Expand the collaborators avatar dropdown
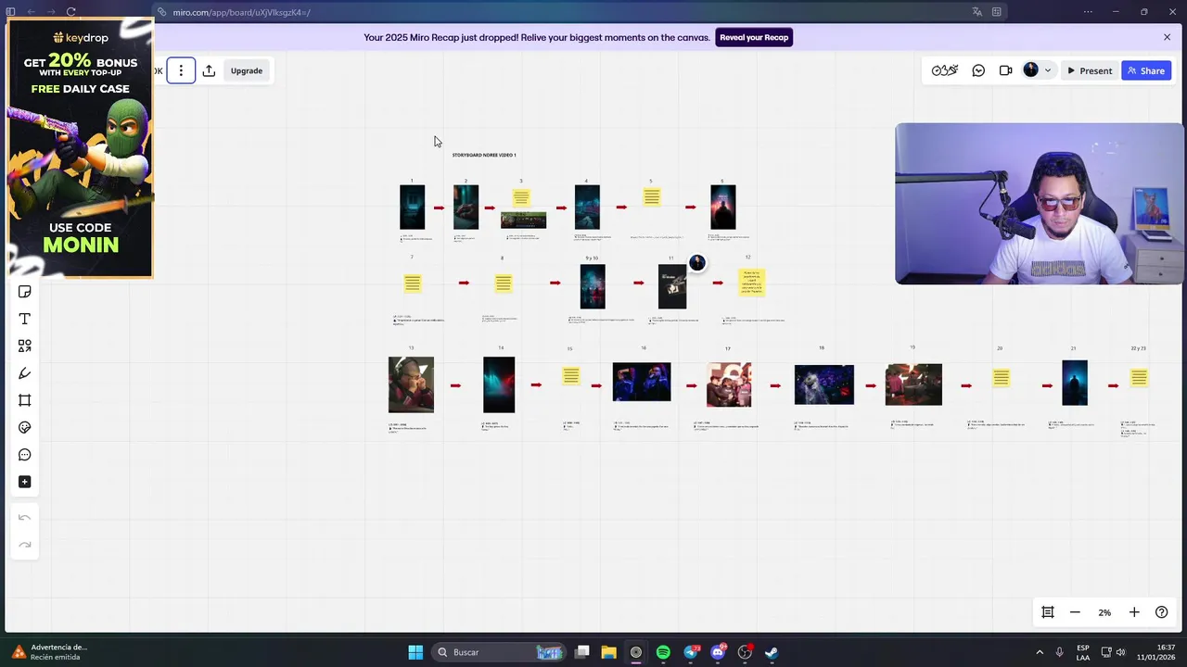Screen dimensions: 1187x667 (x=1048, y=70)
